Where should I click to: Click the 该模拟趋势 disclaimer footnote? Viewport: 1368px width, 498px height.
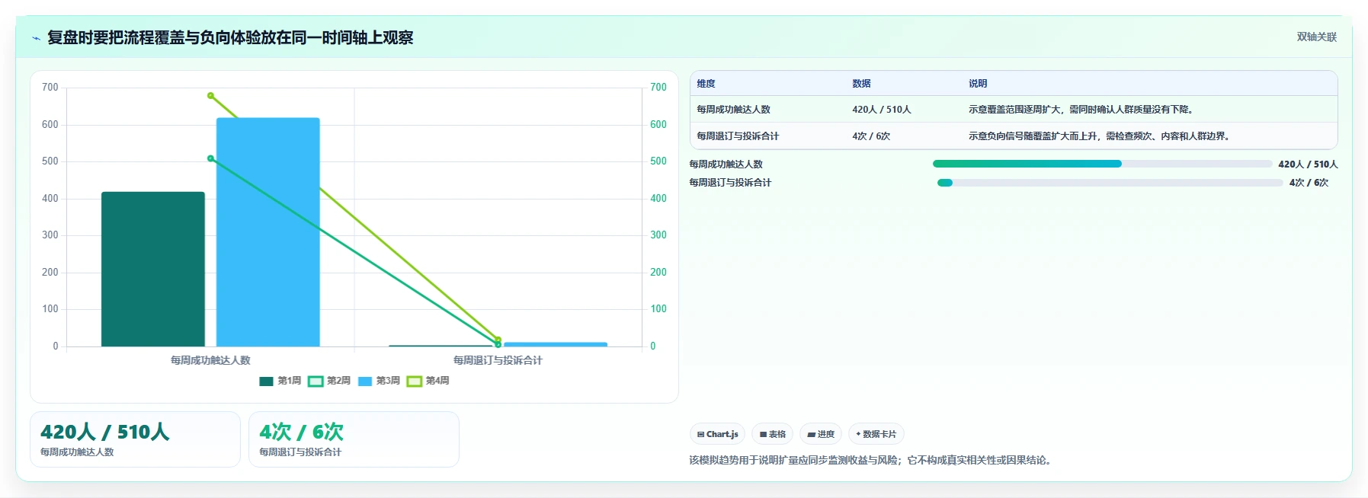click(870, 460)
